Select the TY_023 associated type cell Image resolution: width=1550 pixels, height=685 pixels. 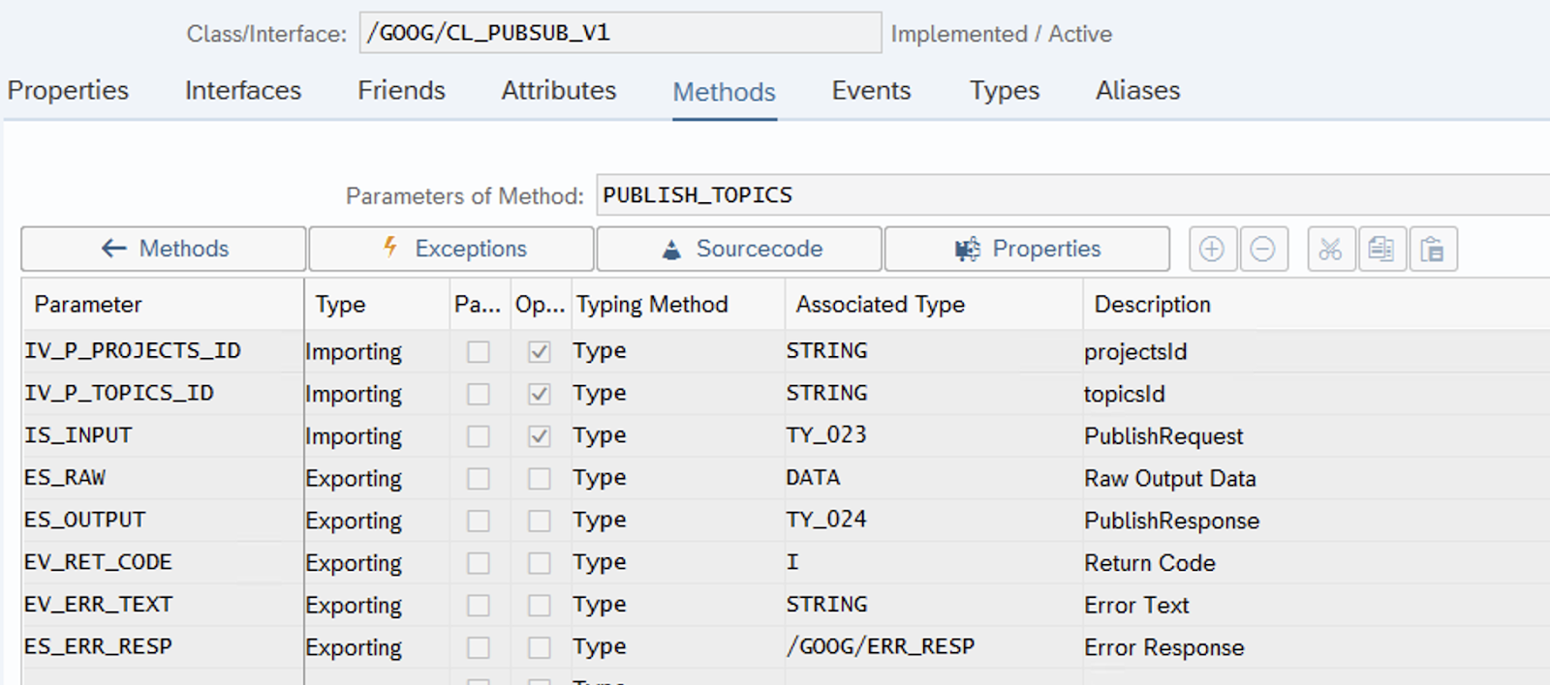[826, 435]
